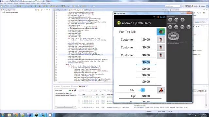This screenshot has width=209, height=117.
Task: Click the Task List panel tab
Action: (x=174, y=10)
